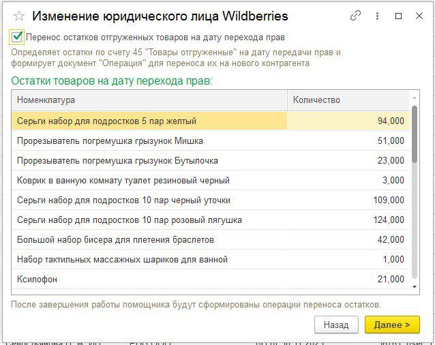This screenshot has height=345, width=435.
Task: Click quantity 1,000 of массажных шариков row
Action: click(x=348, y=260)
